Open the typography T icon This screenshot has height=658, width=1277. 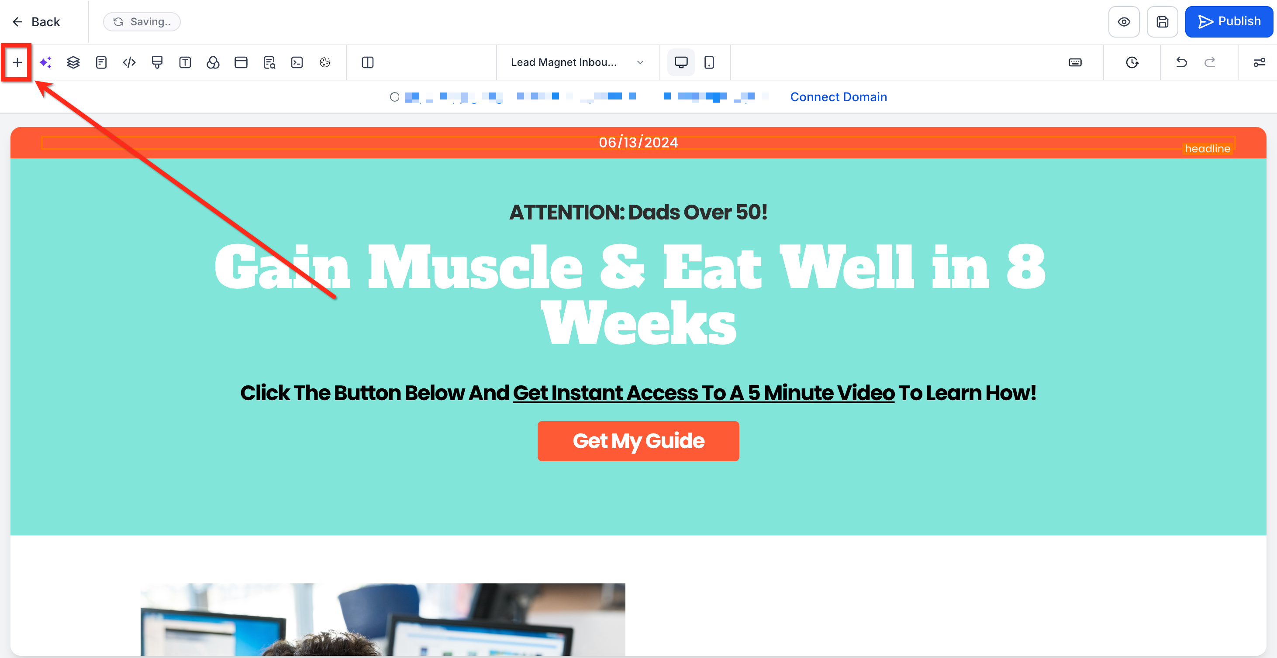[x=185, y=62]
